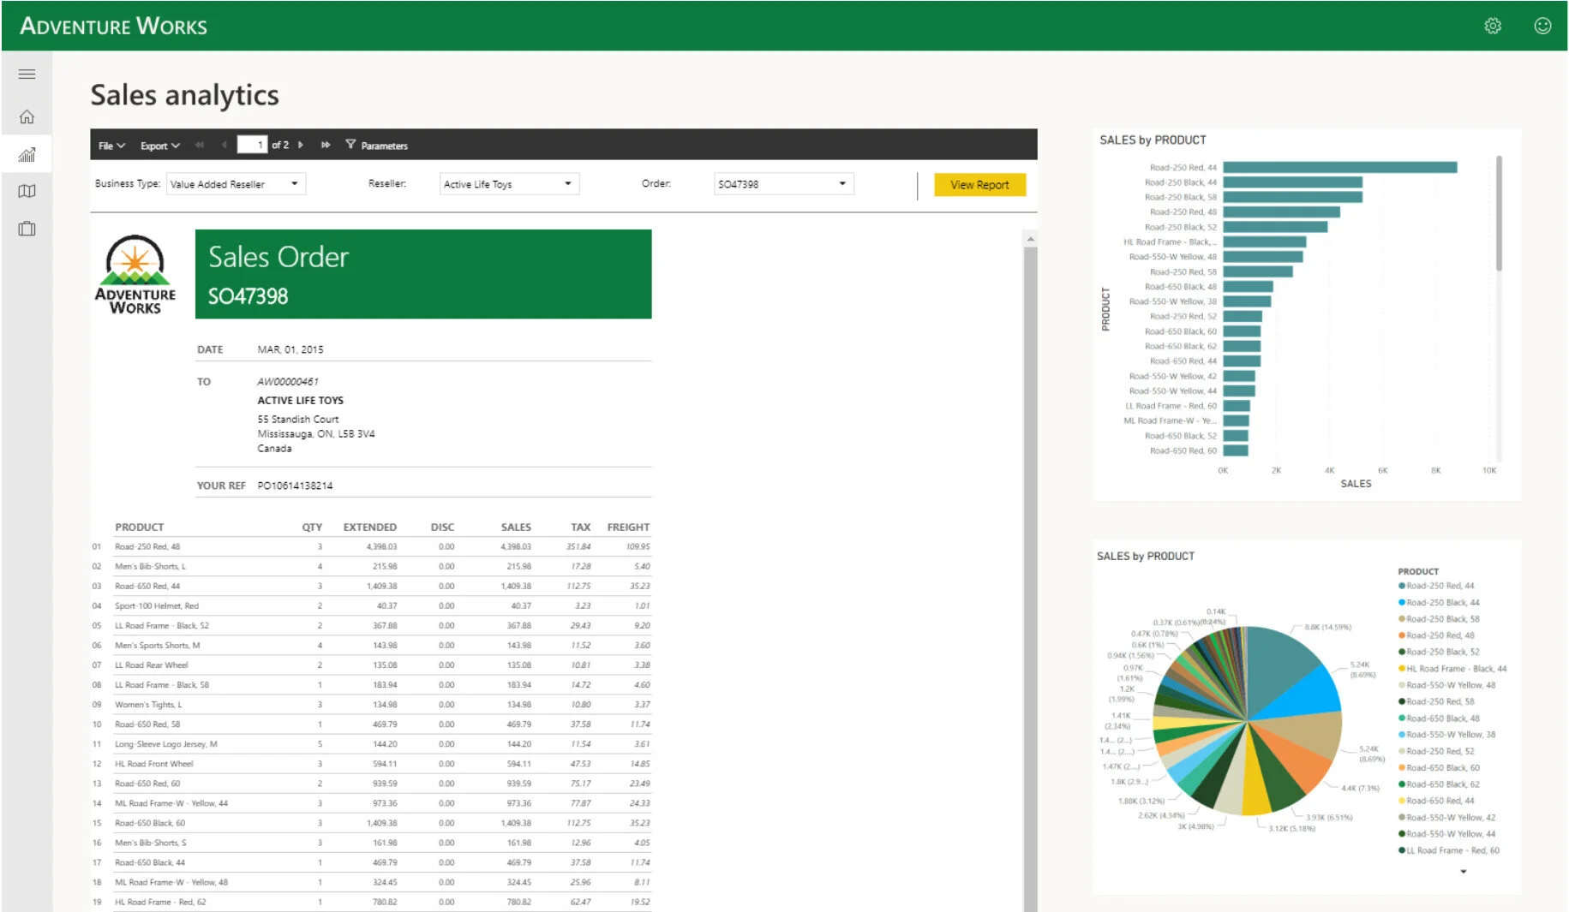Expand more pie chart legend items

click(x=1463, y=872)
